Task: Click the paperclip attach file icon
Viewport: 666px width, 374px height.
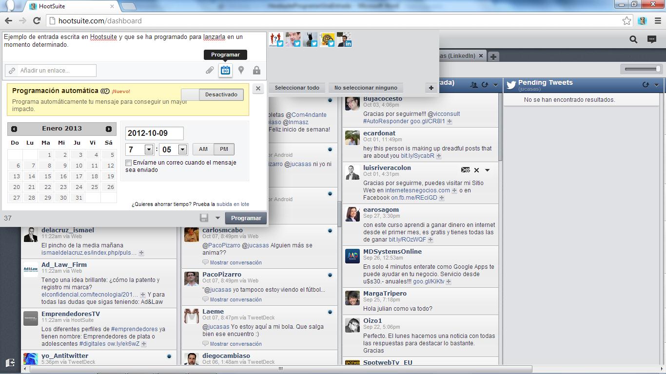Action: pyautogui.click(x=210, y=71)
